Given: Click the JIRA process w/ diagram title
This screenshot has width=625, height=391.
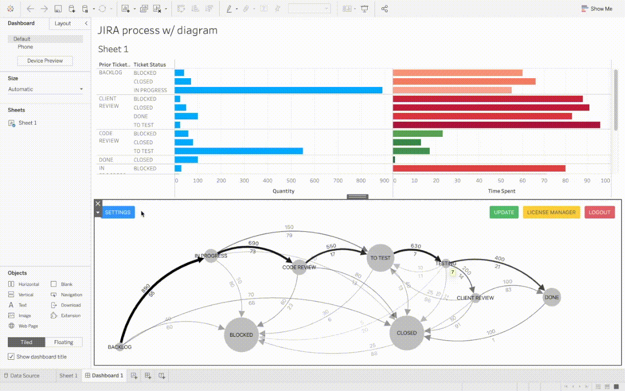Looking at the screenshot, I should [x=158, y=30].
